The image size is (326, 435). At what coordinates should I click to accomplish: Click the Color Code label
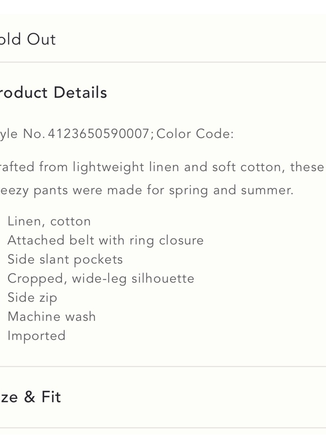[195, 133]
